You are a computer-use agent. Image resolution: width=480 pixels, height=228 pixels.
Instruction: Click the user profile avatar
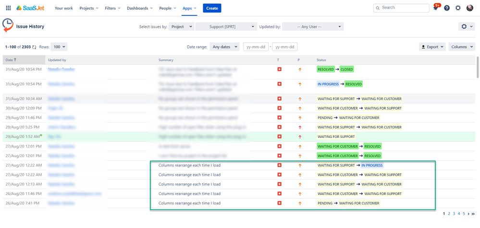click(469, 8)
